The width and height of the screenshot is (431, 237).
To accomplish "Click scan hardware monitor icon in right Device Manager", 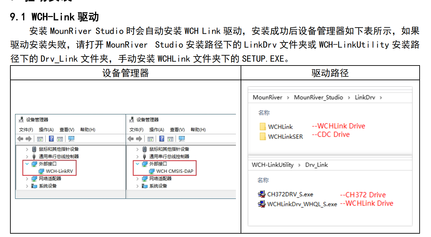I will 182,139.
